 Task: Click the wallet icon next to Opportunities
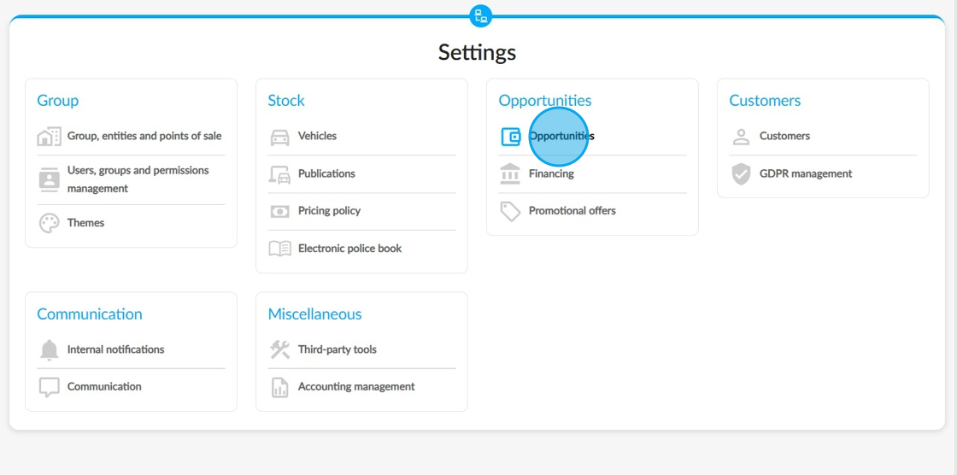(x=510, y=136)
